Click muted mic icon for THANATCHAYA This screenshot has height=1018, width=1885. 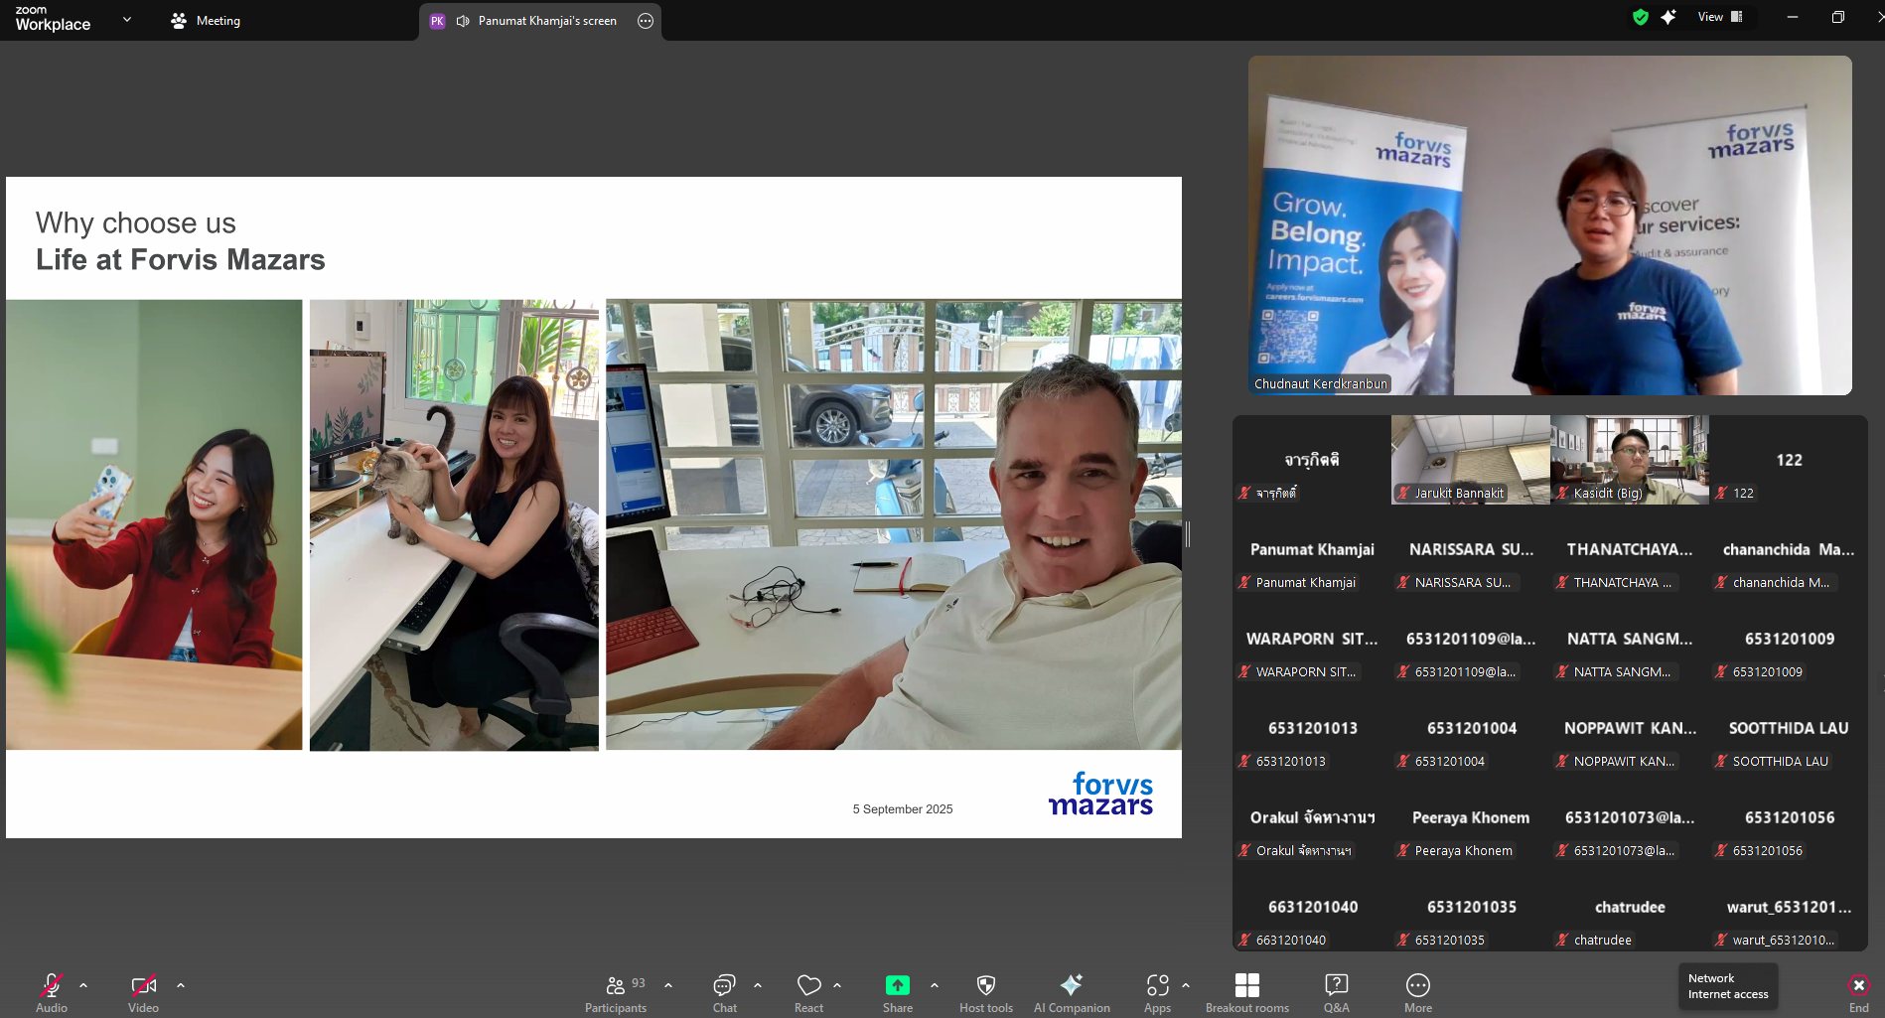click(x=1562, y=582)
